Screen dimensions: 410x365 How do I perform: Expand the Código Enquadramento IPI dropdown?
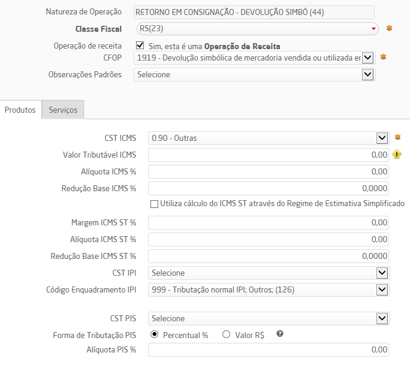coord(382,290)
